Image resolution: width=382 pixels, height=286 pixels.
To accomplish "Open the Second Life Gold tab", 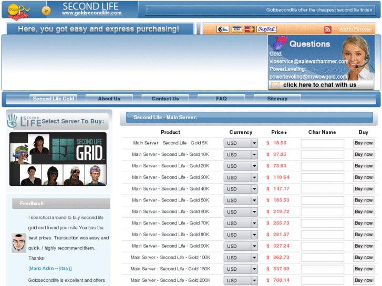I will (x=54, y=99).
